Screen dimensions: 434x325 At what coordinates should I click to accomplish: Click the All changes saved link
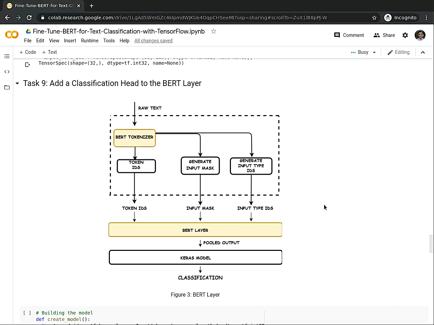coord(153,41)
